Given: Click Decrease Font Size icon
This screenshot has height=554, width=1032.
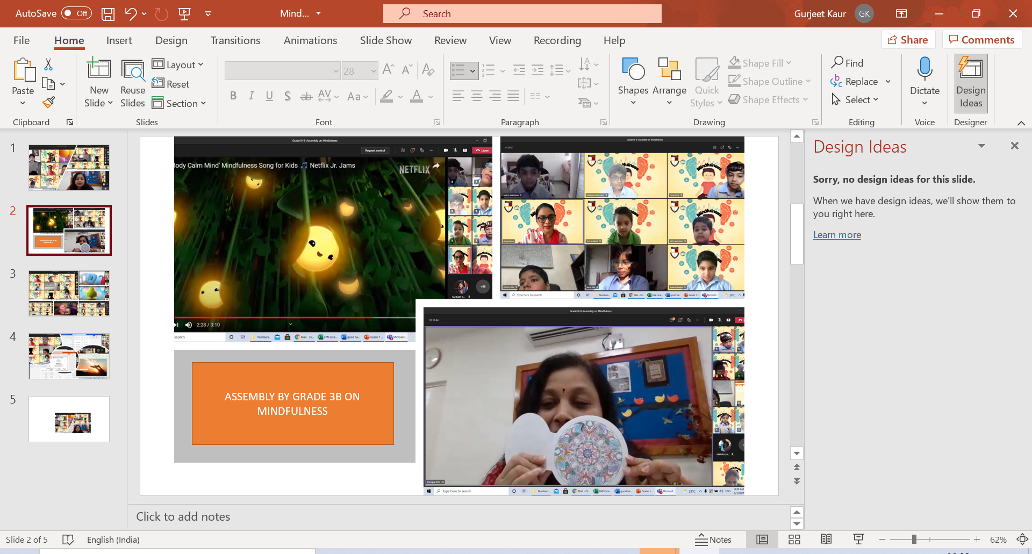Looking at the screenshot, I should (407, 69).
